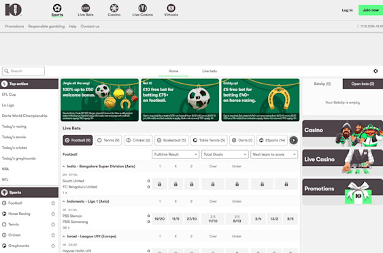This screenshot has width=383, height=253.
Task: Collapse Indonesia - Liga 1 section
Action: [x=64, y=201]
